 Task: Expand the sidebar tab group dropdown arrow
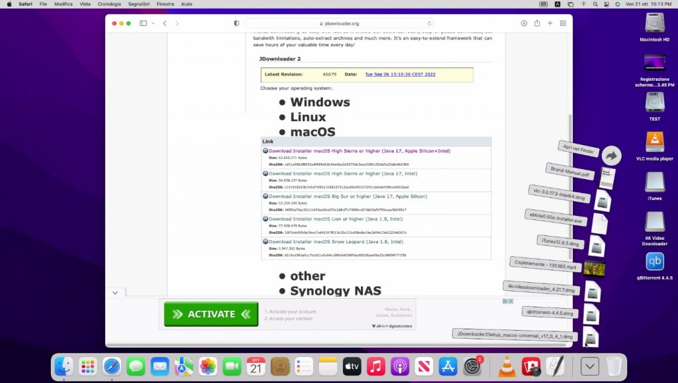point(152,23)
